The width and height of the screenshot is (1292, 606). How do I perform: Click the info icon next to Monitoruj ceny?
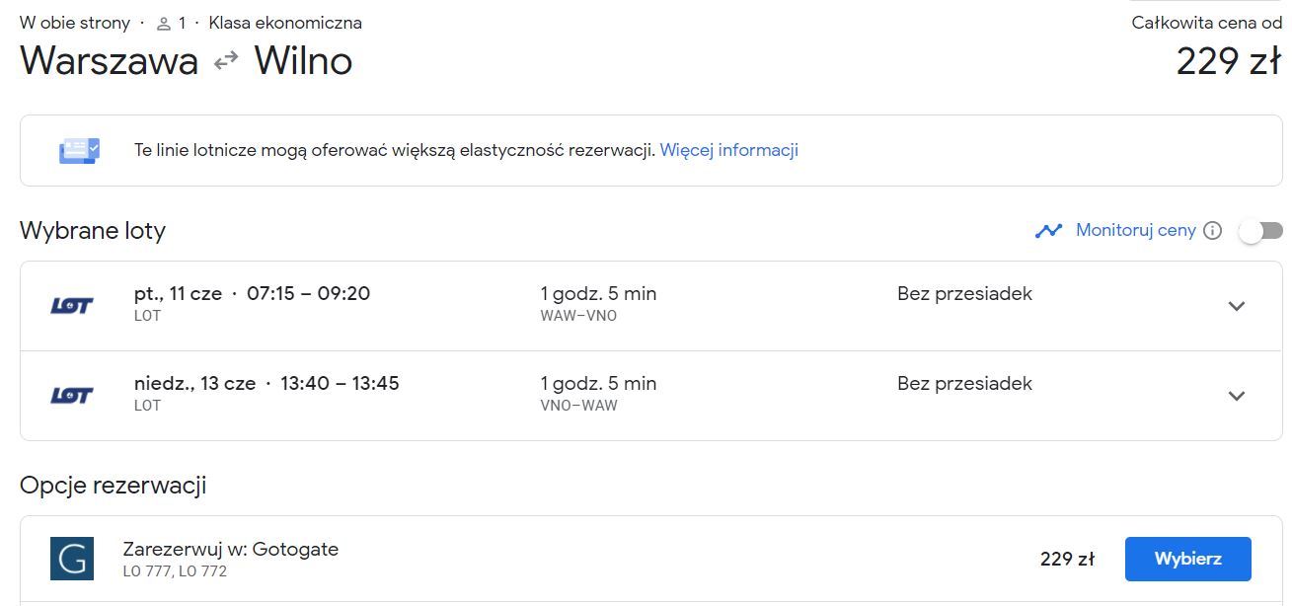pyautogui.click(x=1213, y=231)
